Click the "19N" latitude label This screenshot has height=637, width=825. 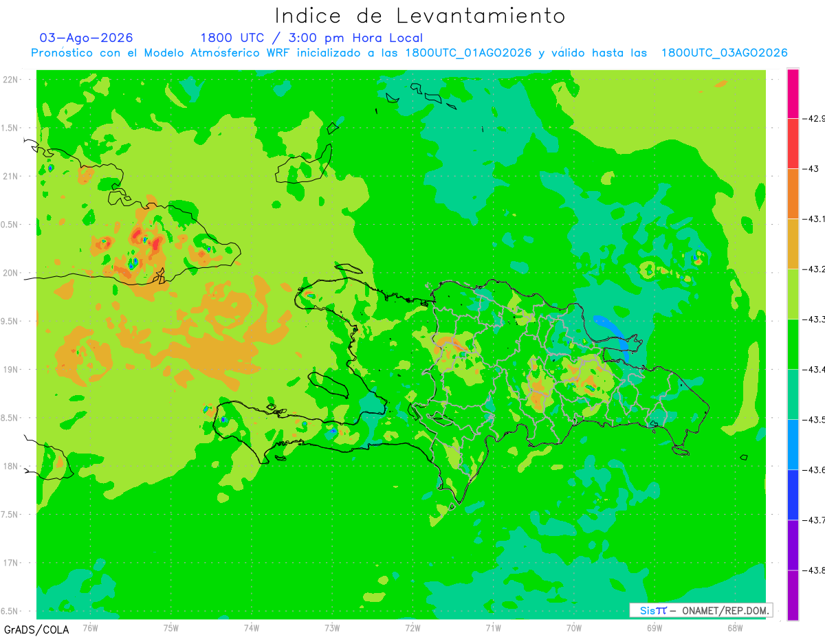point(12,369)
